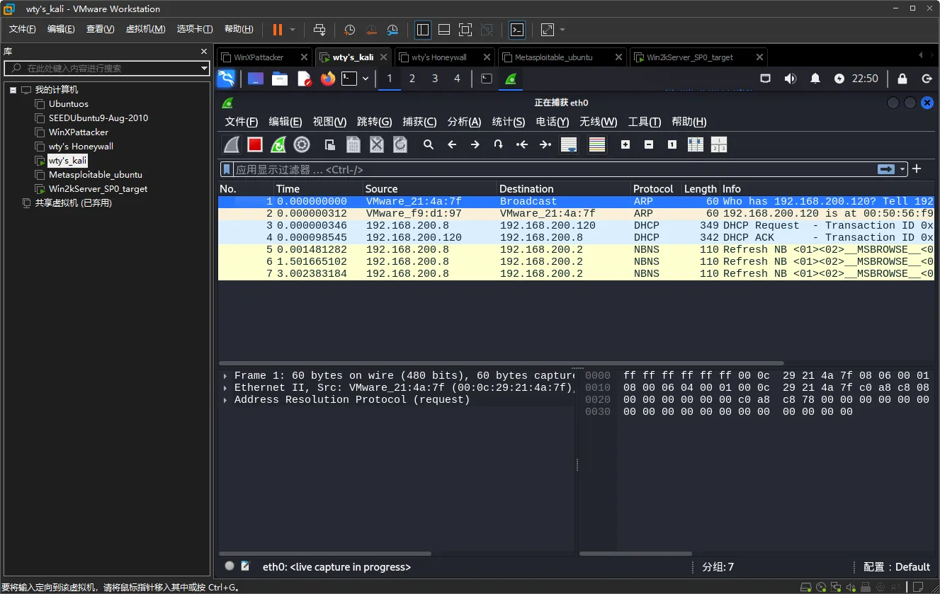Click the shark fin start capture icon
This screenshot has height=594, width=940.
(232, 144)
